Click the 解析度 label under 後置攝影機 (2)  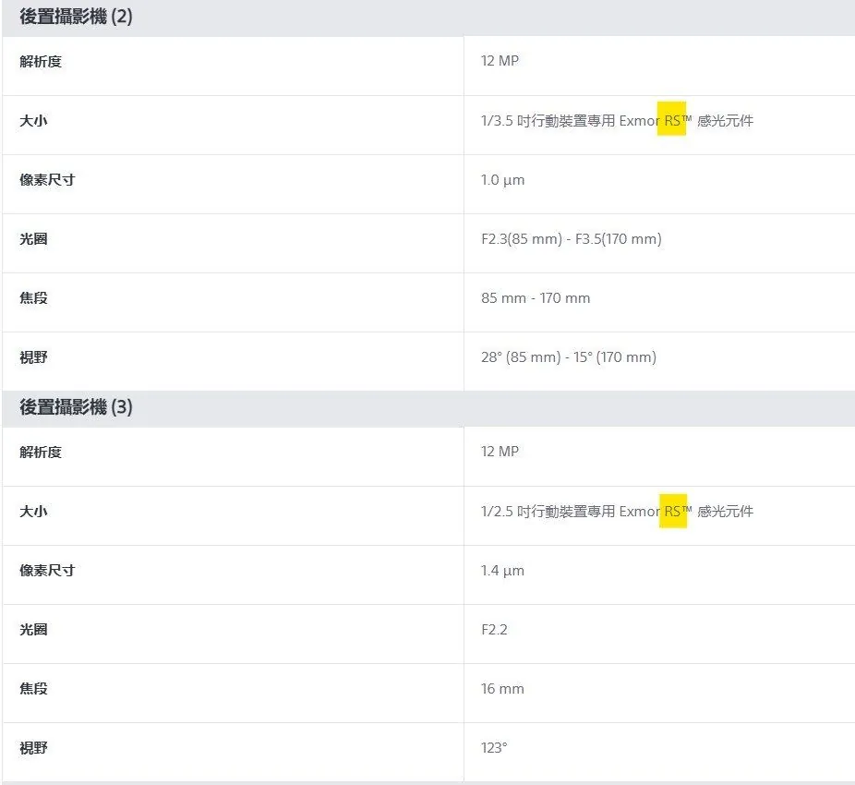pyautogui.click(x=41, y=62)
